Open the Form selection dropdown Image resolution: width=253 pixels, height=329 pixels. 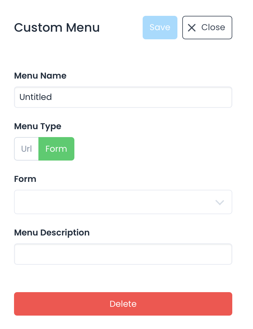pos(123,202)
